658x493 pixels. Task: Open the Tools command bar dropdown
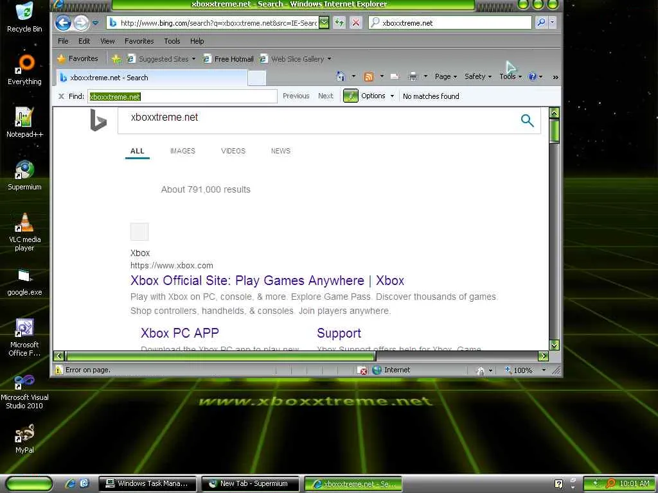tap(510, 76)
